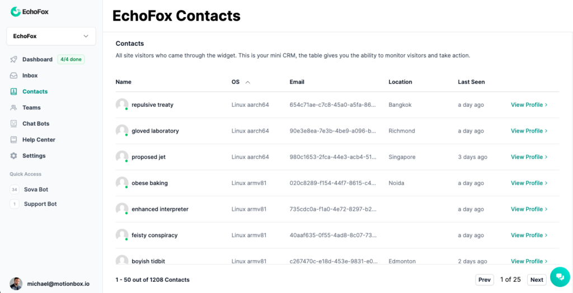Screen dimensions: 573x293
Task: Open the Teams people icon
Action: click(13, 107)
